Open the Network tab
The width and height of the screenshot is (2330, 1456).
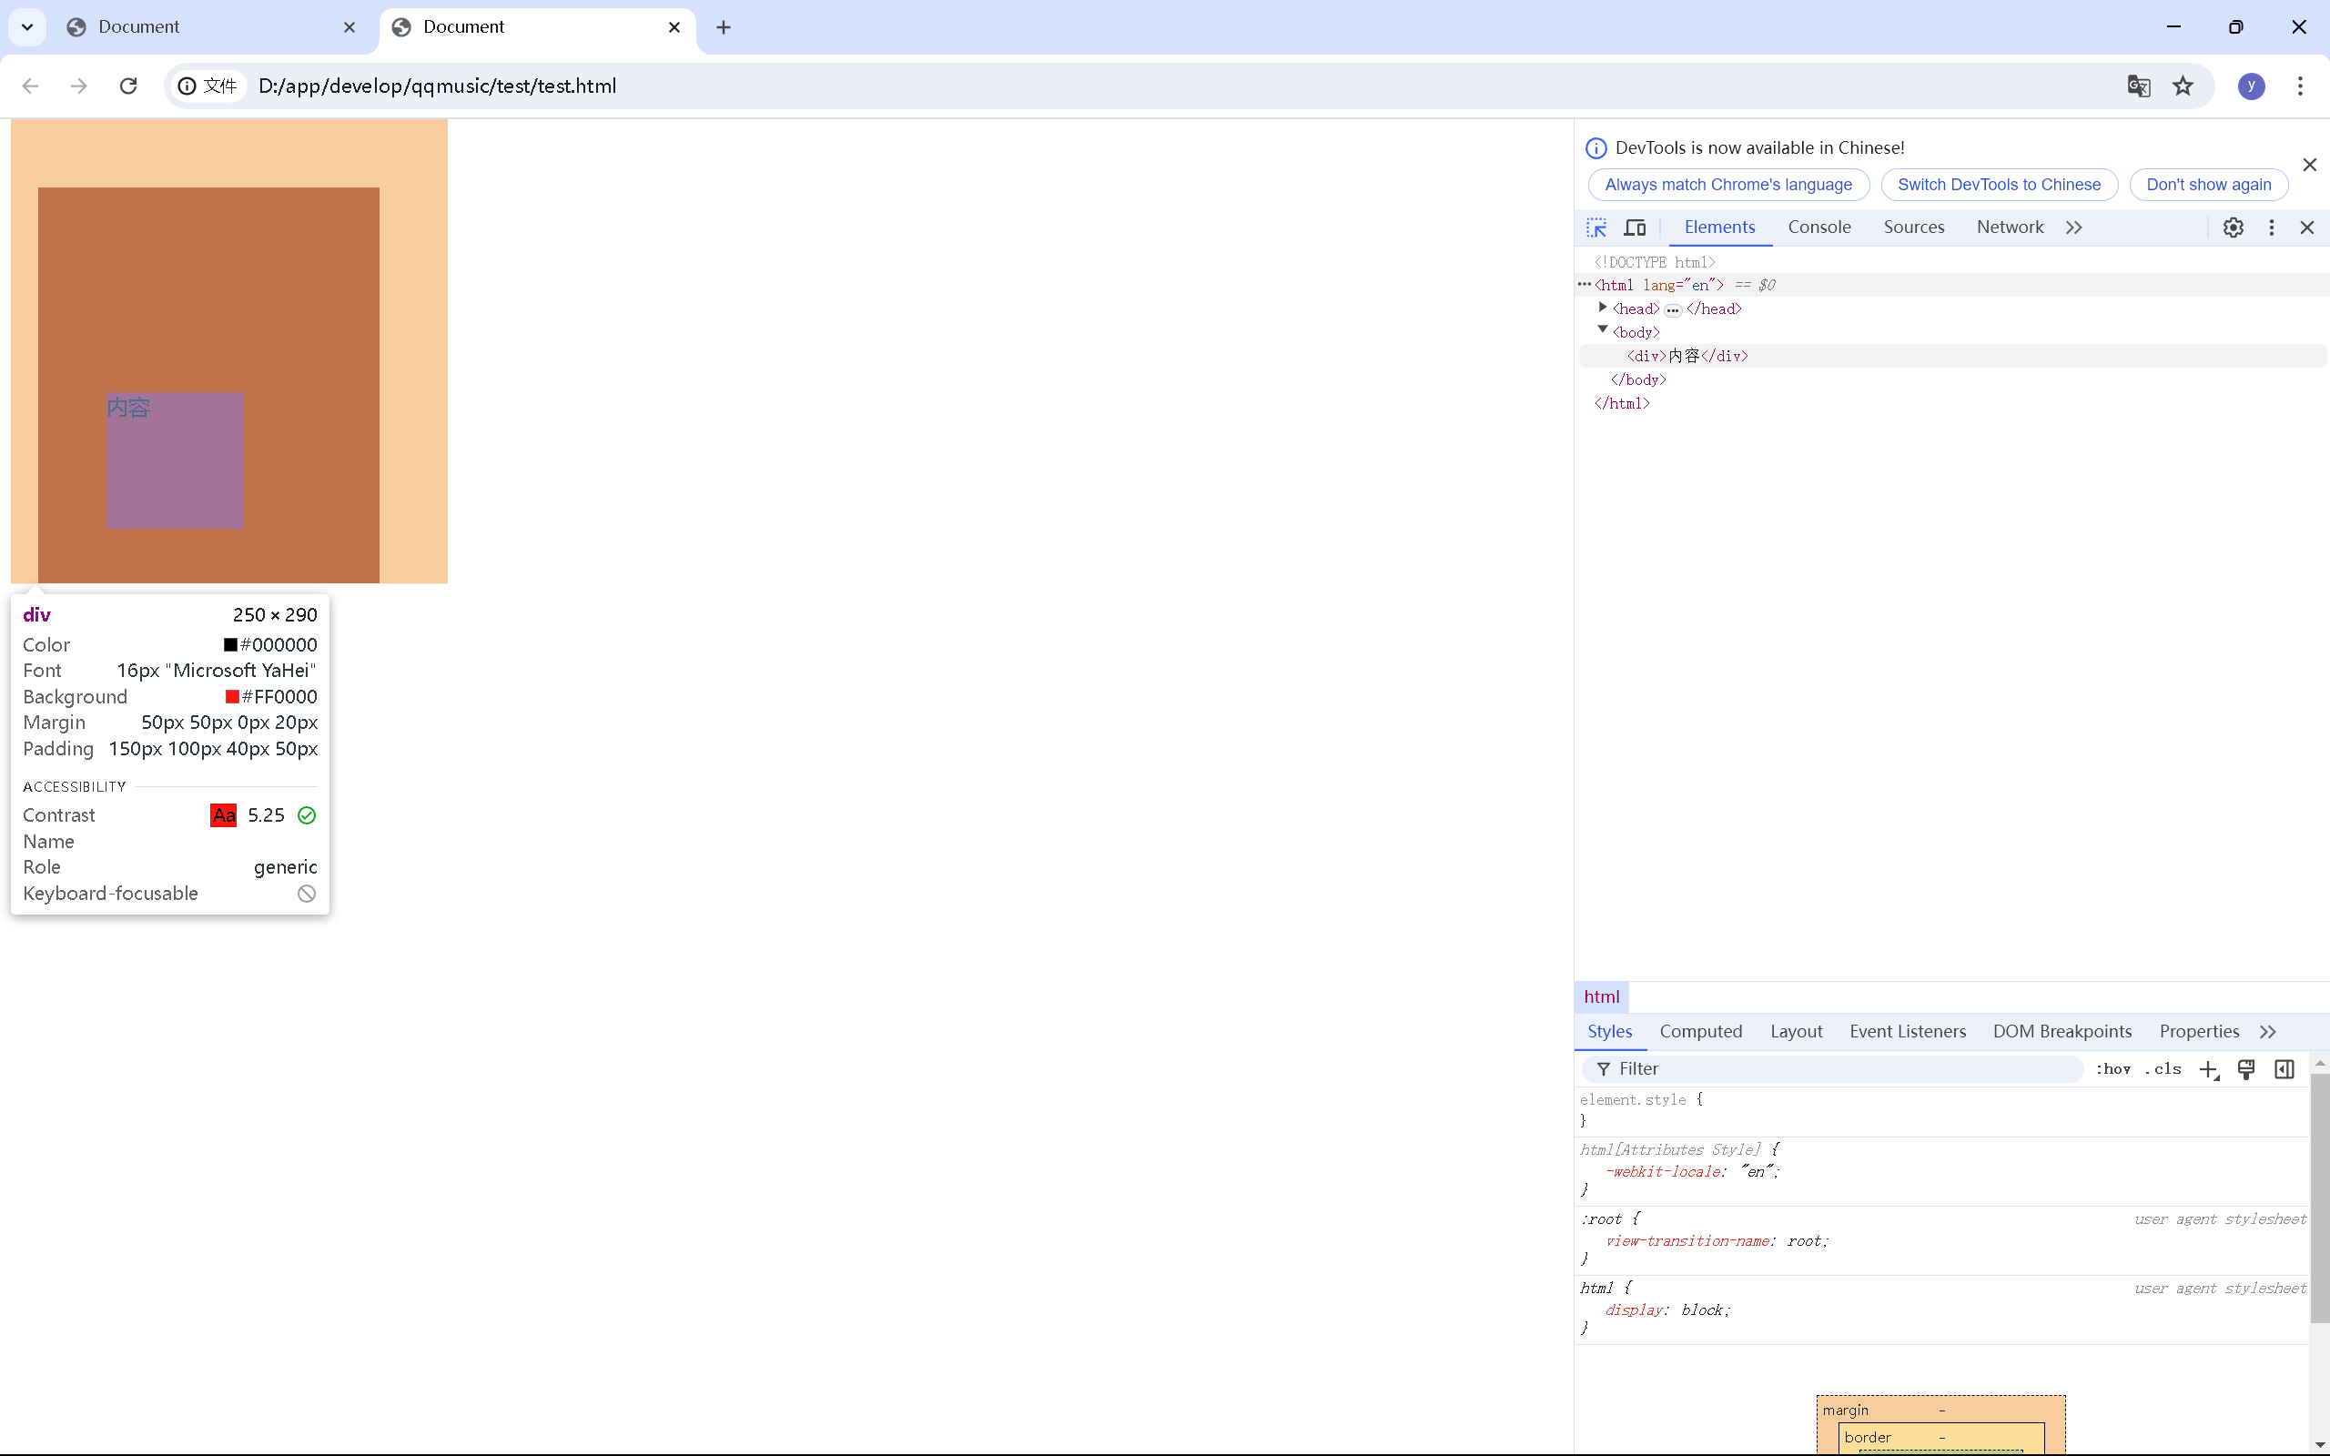point(2010,227)
